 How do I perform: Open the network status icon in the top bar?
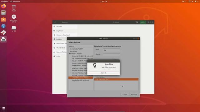[x=190, y=1]
